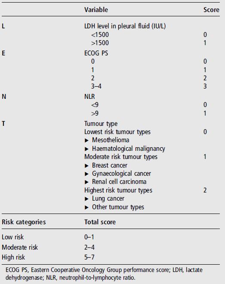Select the High risk row label
Image resolution: width=225 pixels, height=284 pixels.
point(13,257)
